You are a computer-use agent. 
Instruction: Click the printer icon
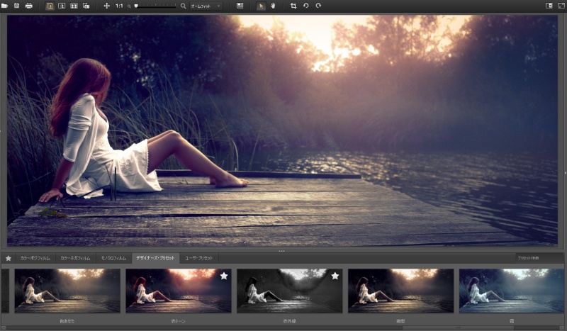click(29, 6)
